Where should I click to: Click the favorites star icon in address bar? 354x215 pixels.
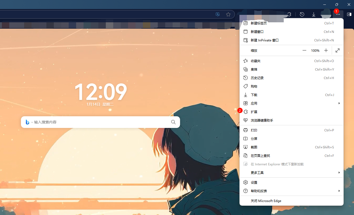pyautogui.click(x=228, y=14)
